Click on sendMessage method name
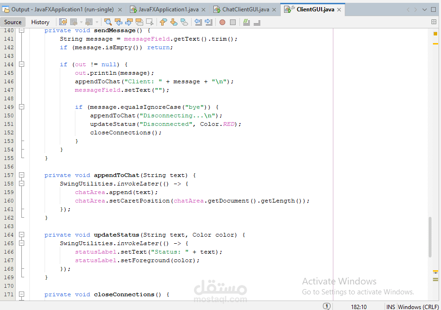The width and height of the screenshot is (441, 310). (x=114, y=30)
